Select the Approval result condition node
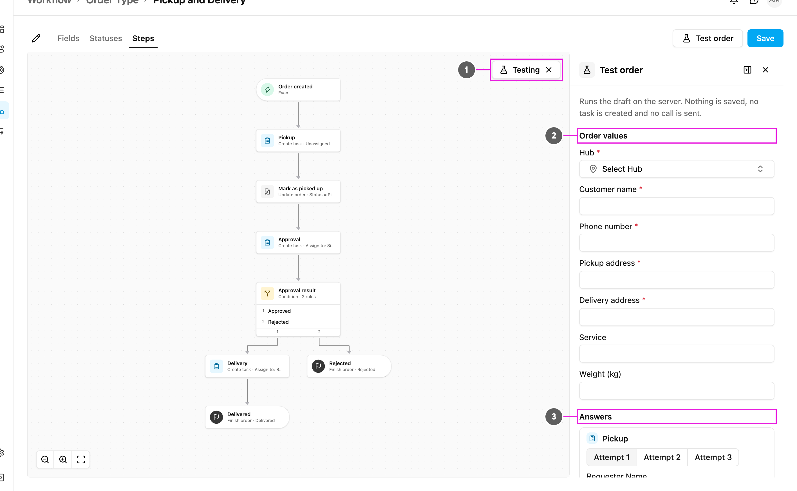 point(298,293)
